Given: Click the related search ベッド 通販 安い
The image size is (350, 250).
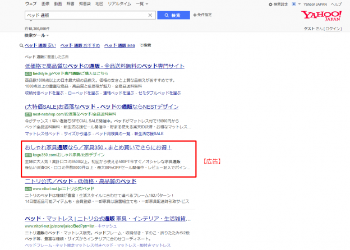Looking at the screenshot, I should [40, 45].
